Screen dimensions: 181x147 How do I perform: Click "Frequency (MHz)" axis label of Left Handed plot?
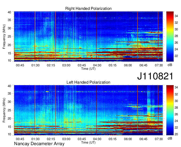pos(4,110)
